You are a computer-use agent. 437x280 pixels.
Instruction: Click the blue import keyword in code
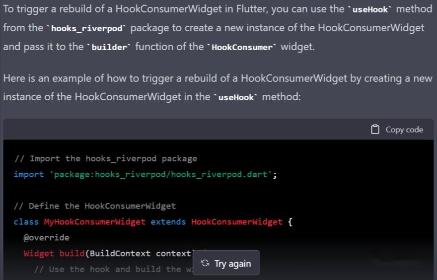click(29, 174)
